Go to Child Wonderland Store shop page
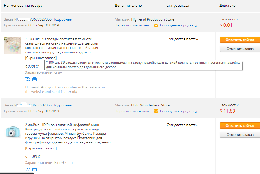260x174 pixels. [x=132, y=111]
